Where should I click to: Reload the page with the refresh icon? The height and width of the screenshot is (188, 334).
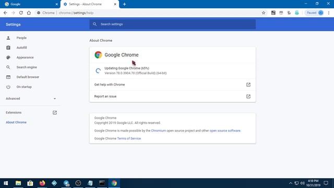point(21,13)
